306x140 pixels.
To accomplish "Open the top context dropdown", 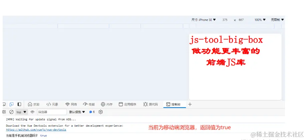I will 21,112.
